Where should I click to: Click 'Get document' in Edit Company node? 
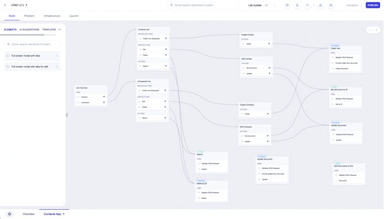(254, 136)
